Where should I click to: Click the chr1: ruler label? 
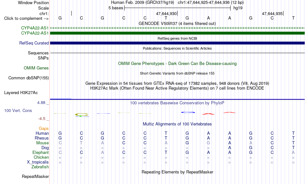[44, 13]
